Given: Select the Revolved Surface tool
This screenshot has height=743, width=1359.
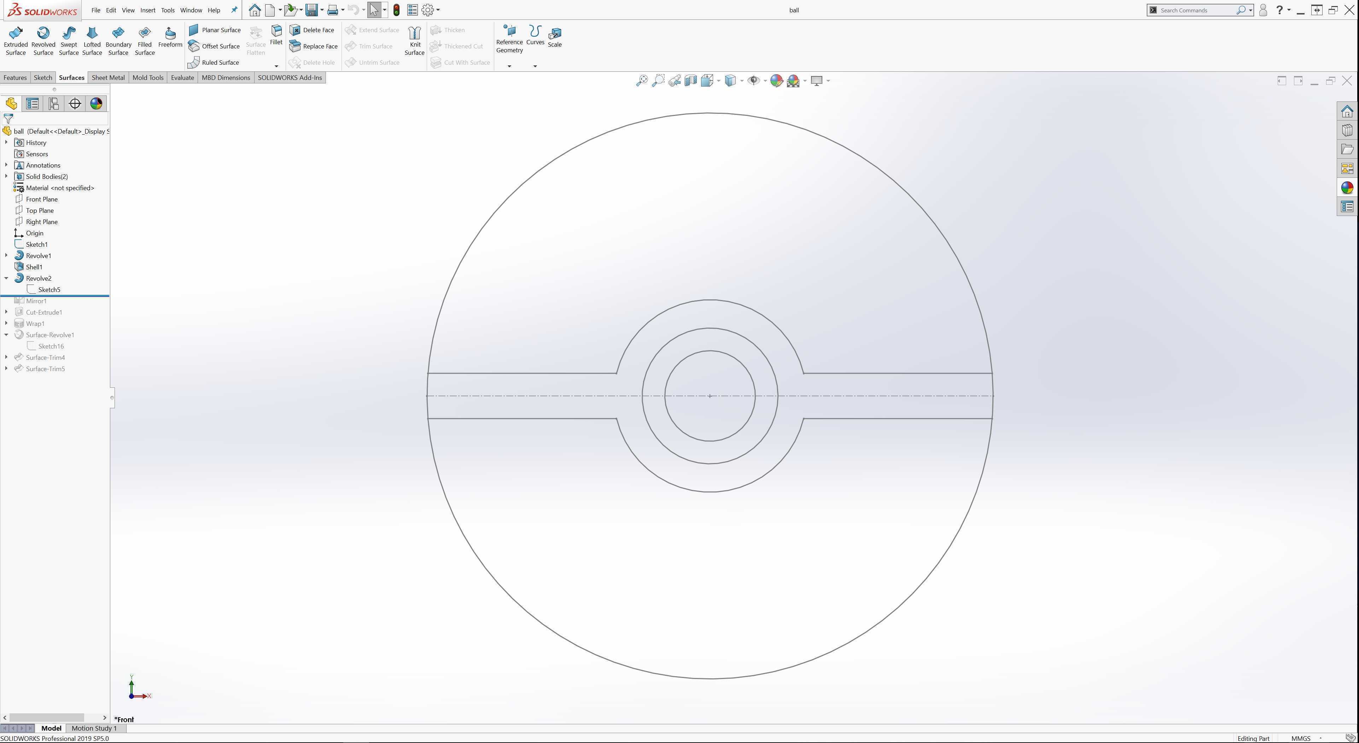Looking at the screenshot, I should (x=43, y=41).
